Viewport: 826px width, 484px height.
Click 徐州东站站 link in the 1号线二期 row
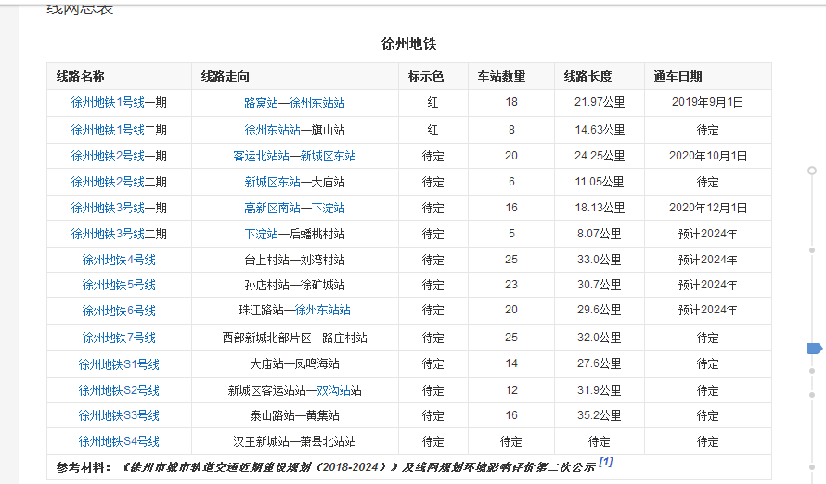click(272, 130)
